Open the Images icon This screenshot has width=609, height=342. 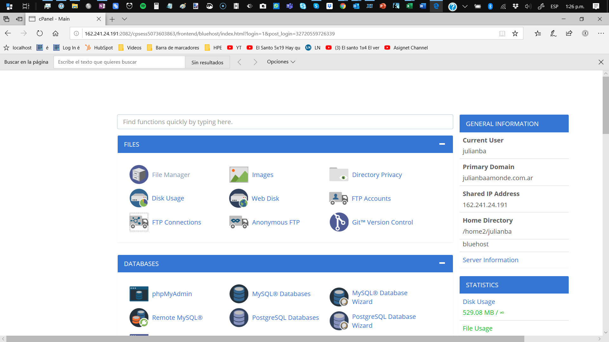pos(239,174)
